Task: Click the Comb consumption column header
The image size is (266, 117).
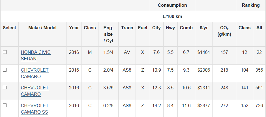Action: [186, 28]
